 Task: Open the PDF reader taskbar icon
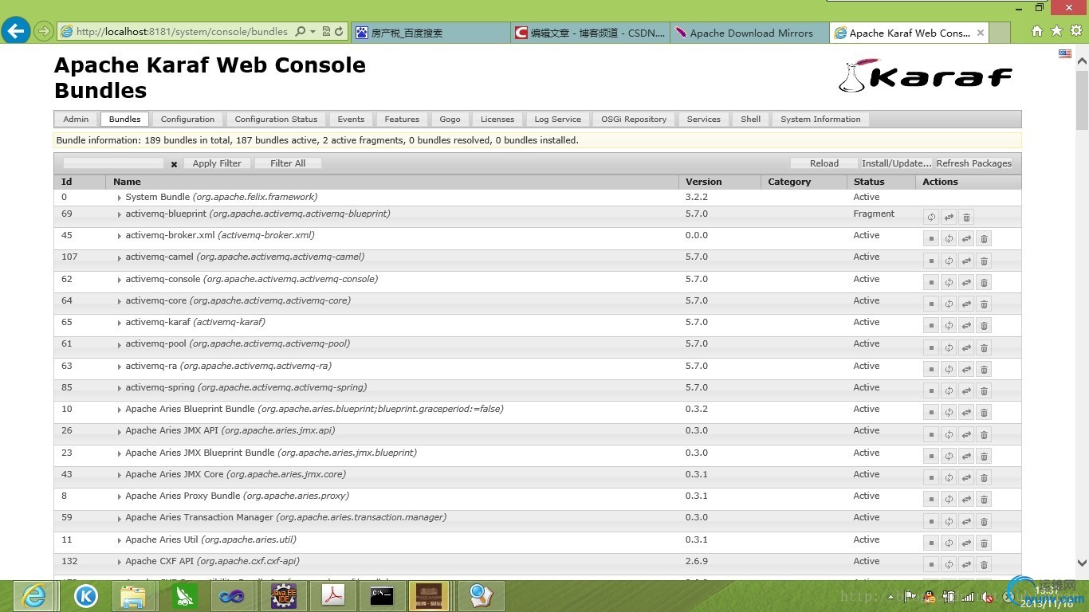coord(333,595)
